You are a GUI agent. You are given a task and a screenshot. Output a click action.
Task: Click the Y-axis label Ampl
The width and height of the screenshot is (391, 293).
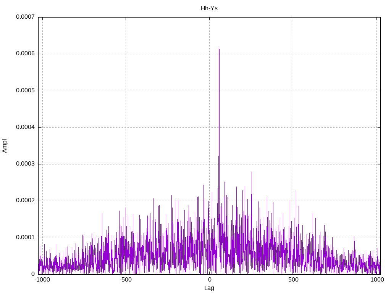(x=5, y=146)
